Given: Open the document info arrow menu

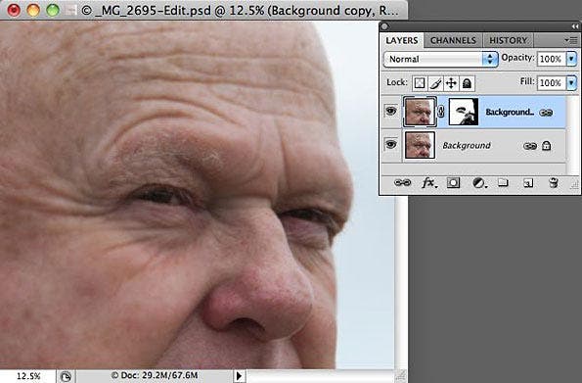Looking at the screenshot, I should [239, 376].
